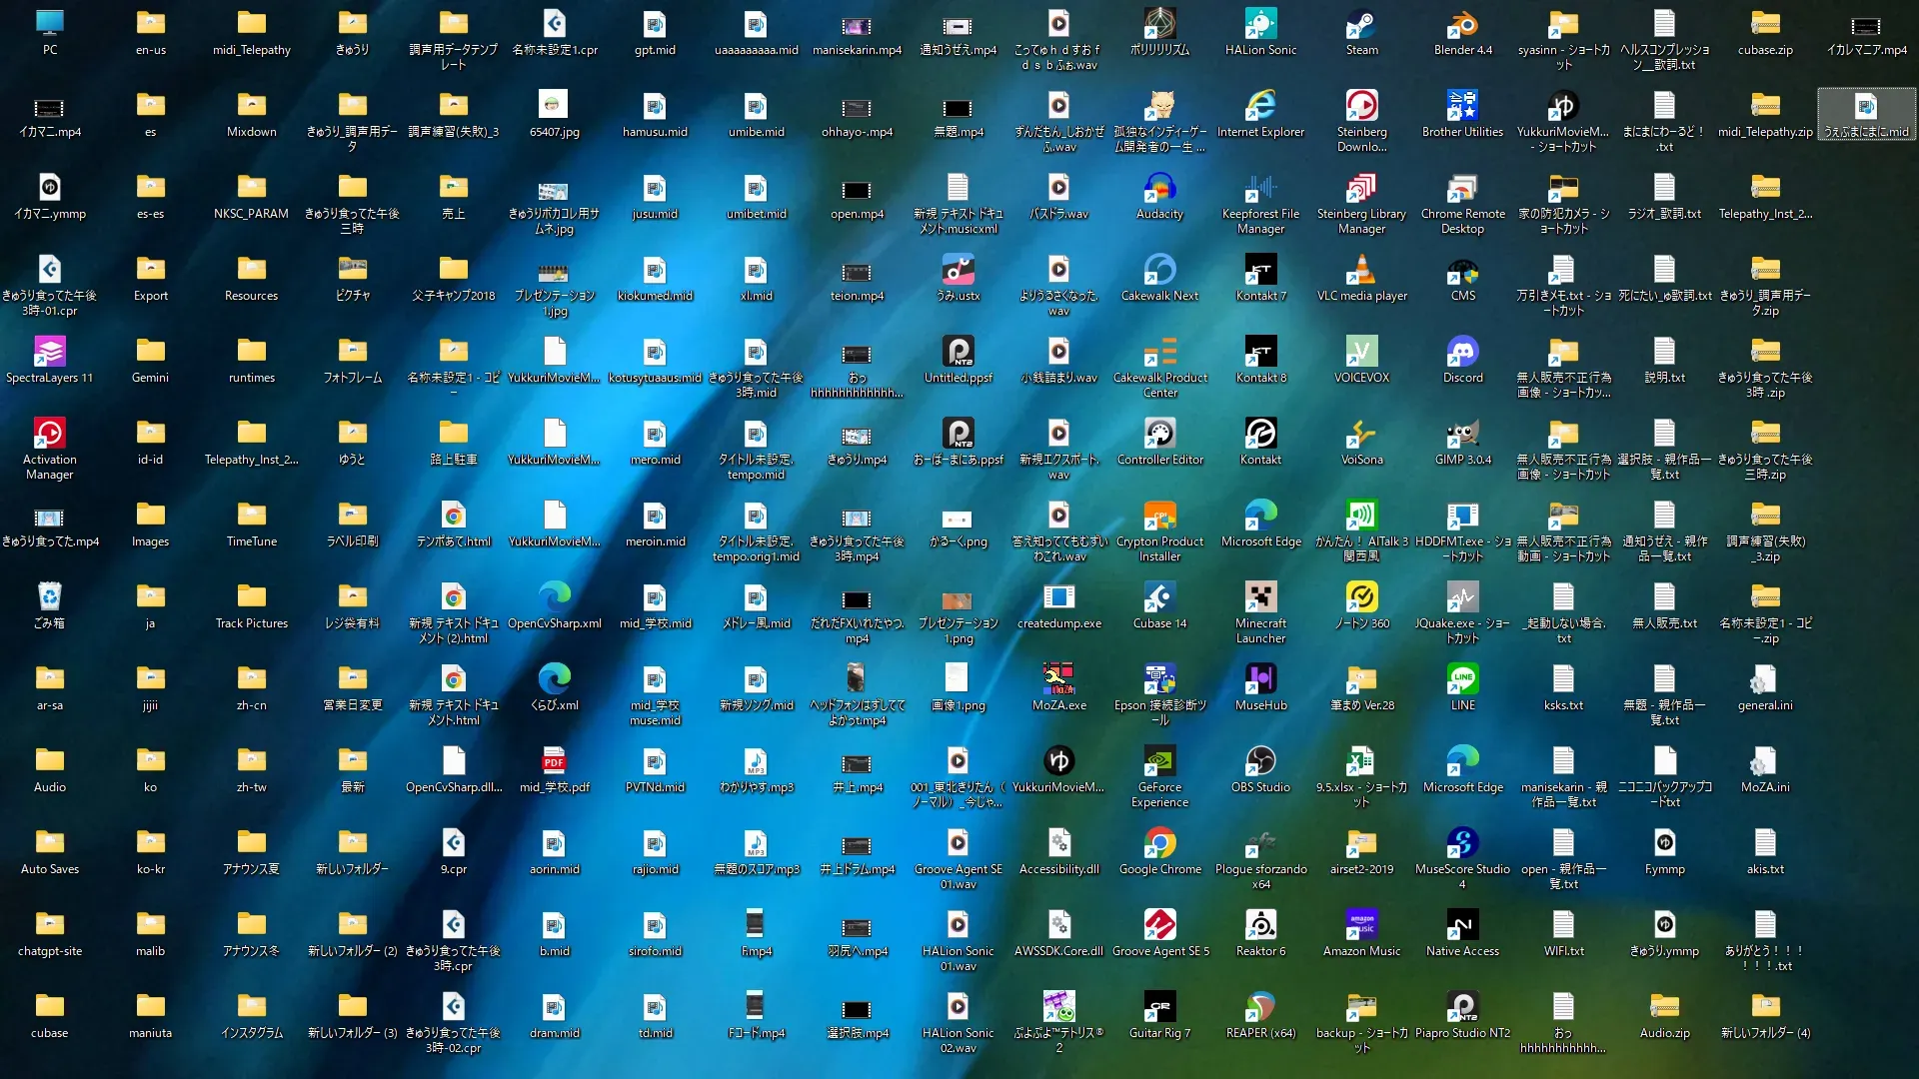
Task: Select the Audacity icon
Action: click(x=1159, y=188)
